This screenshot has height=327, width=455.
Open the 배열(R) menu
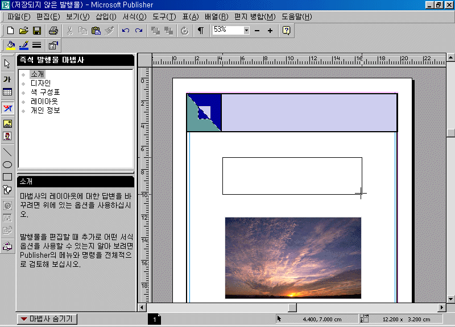click(216, 17)
